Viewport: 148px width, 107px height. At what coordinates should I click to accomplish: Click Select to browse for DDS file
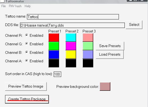[x=134, y=25]
